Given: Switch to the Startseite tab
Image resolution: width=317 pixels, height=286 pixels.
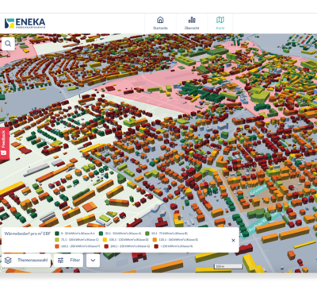Looking at the screenshot, I should point(160,23).
